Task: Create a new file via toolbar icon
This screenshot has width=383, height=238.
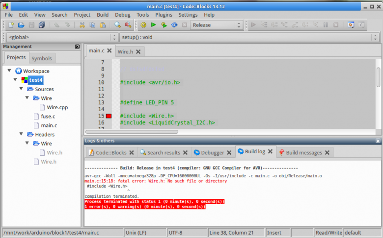Action: 11,25
